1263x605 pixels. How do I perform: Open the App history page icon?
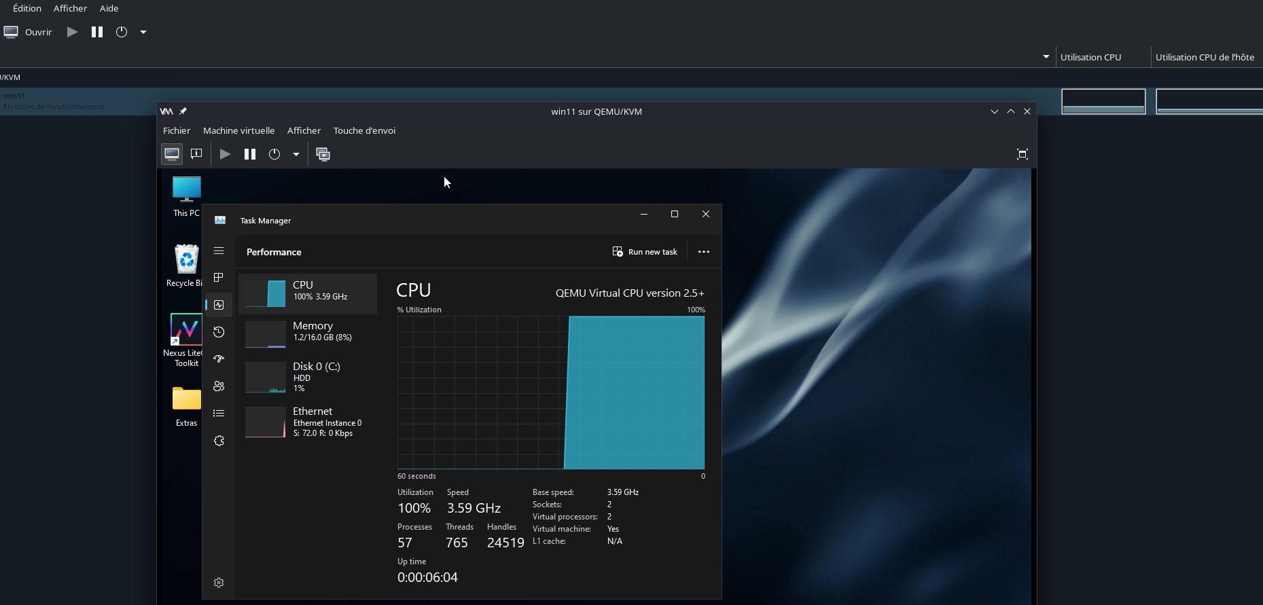(x=219, y=332)
